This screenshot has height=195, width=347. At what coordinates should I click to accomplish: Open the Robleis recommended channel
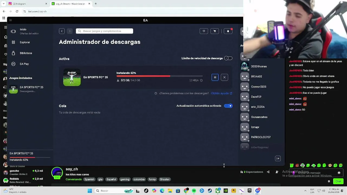coord(23,180)
